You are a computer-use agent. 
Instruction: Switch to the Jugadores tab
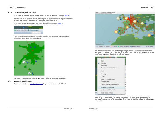103,12
